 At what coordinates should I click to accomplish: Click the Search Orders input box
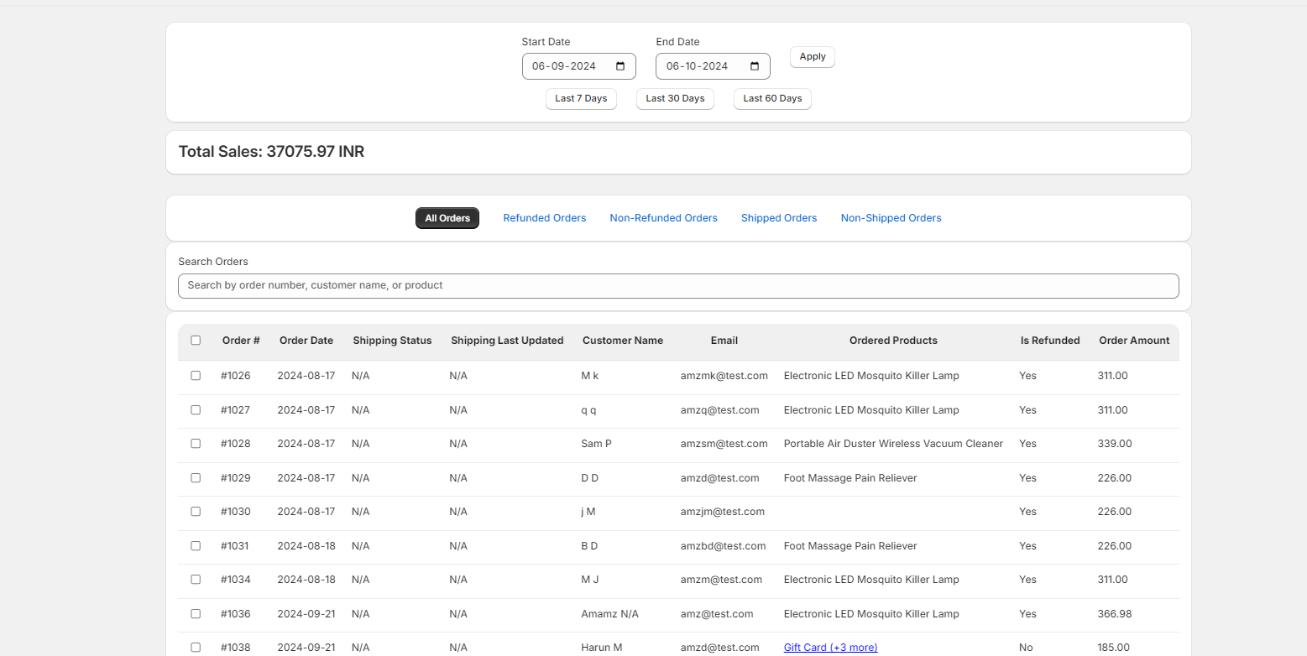coord(678,285)
